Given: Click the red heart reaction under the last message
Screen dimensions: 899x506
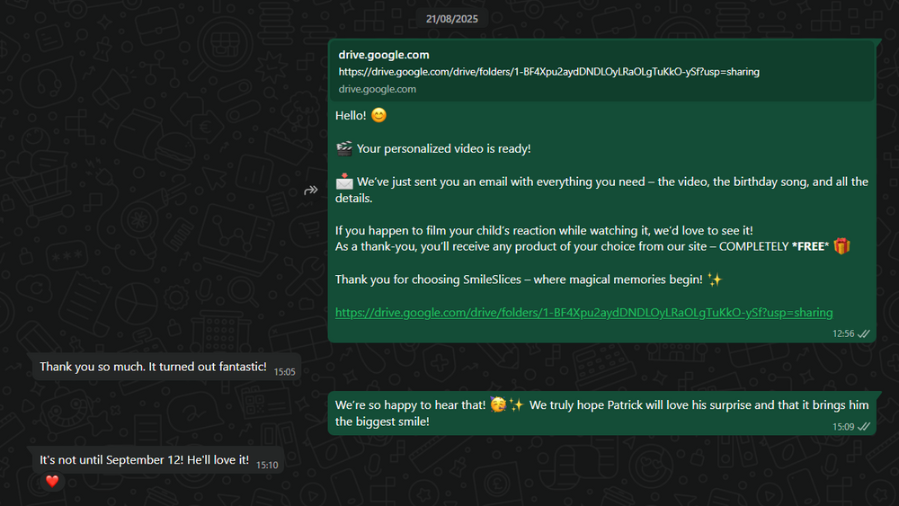Looking at the screenshot, I should [x=52, y=482].
